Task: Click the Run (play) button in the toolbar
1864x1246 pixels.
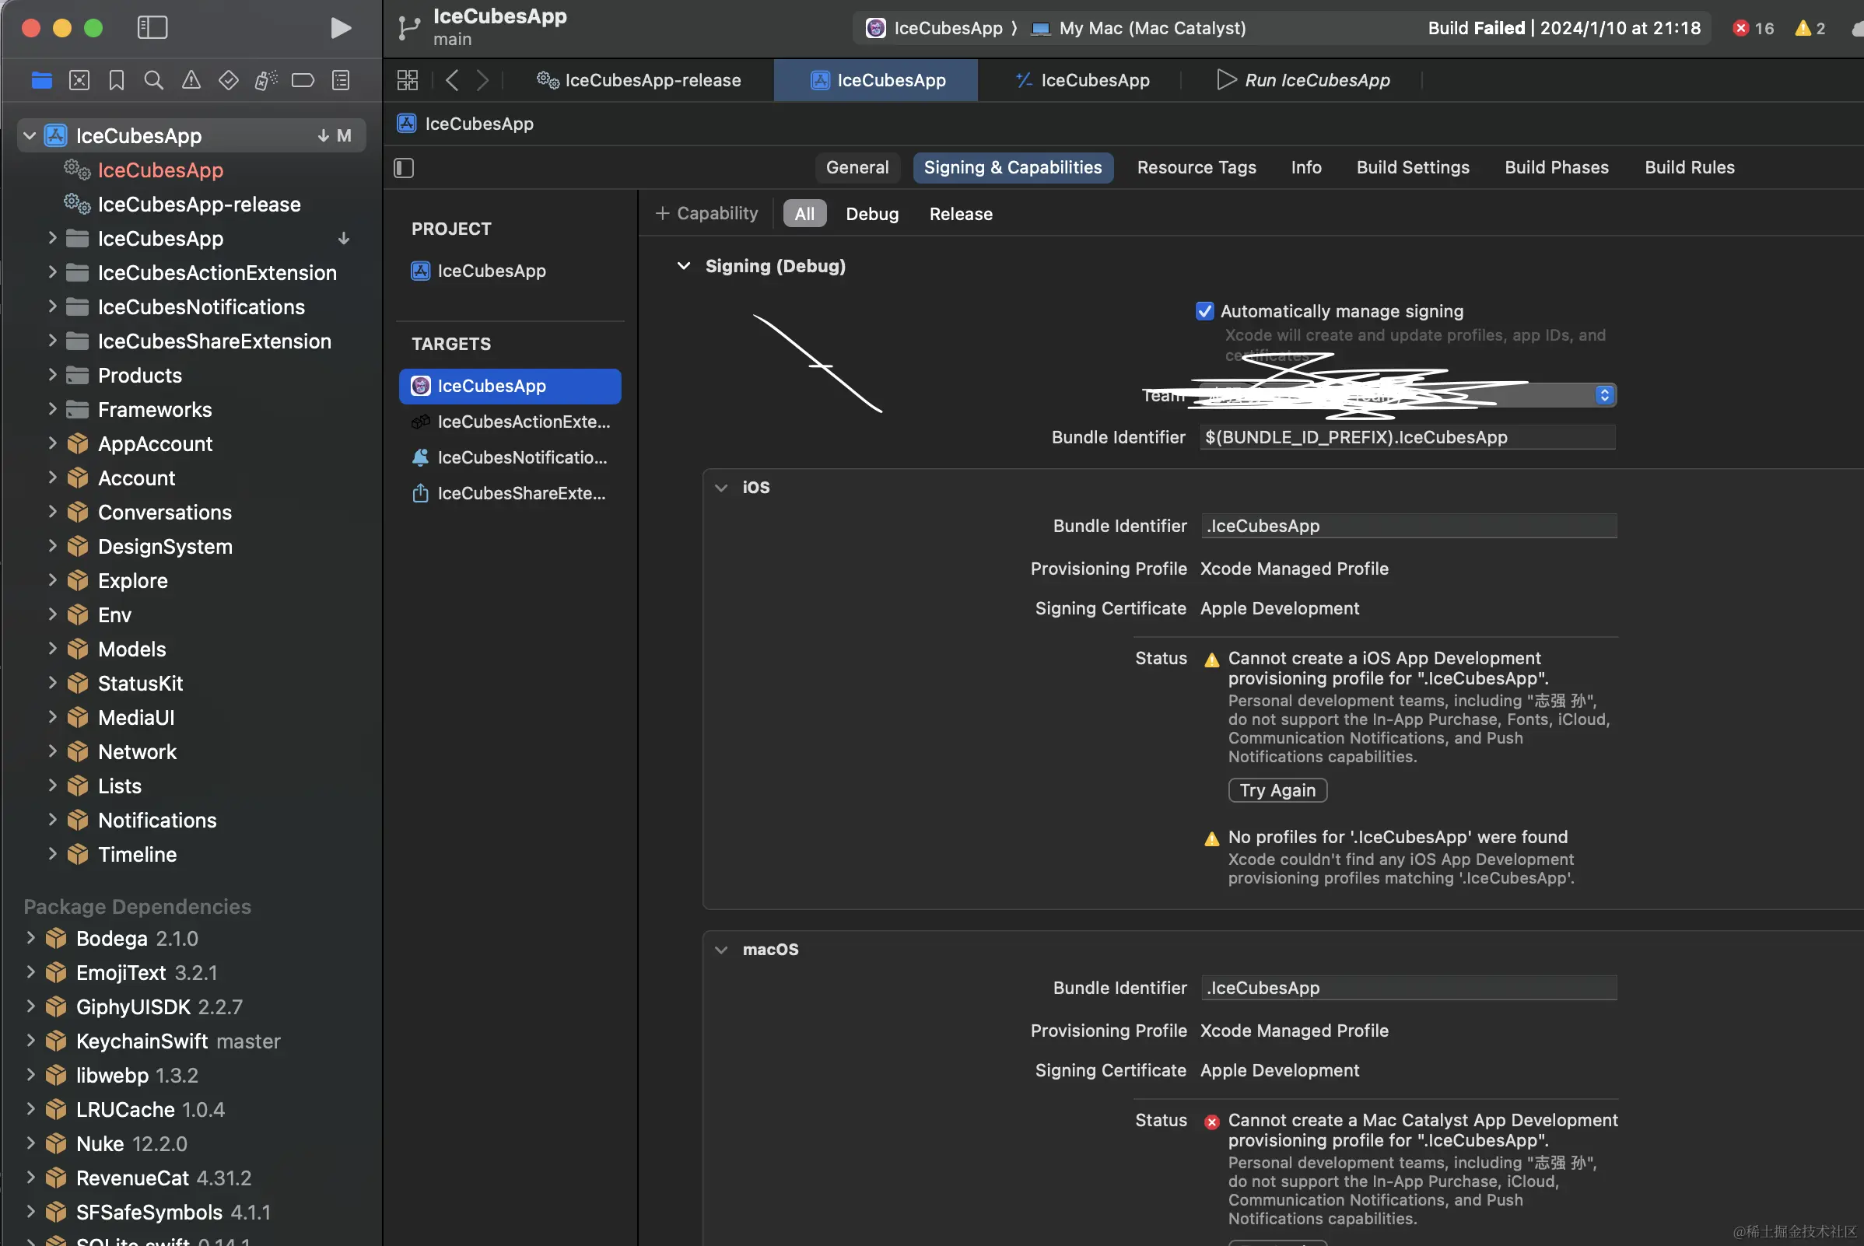Action: pyautogui.click(x=340, y=29)
